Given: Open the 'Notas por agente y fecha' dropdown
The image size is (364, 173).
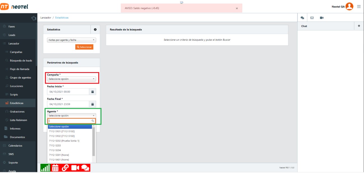Looking at the screenshot, I should click(x=71, y=40).
